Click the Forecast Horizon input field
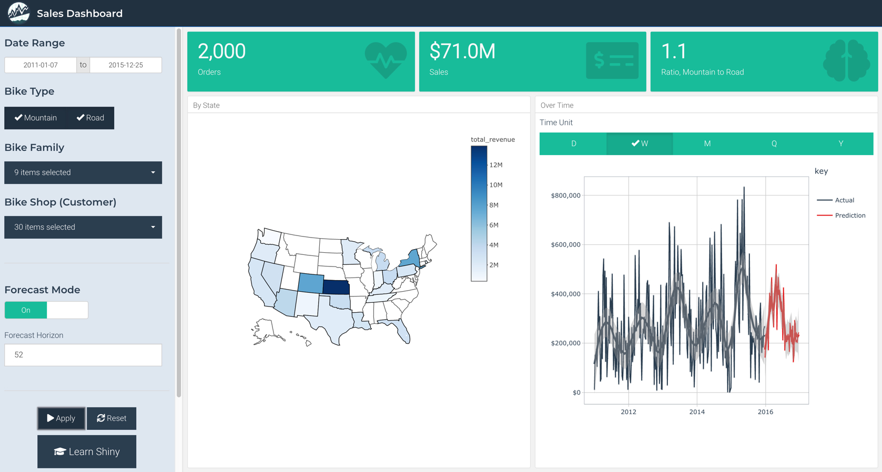 point(83,355)
